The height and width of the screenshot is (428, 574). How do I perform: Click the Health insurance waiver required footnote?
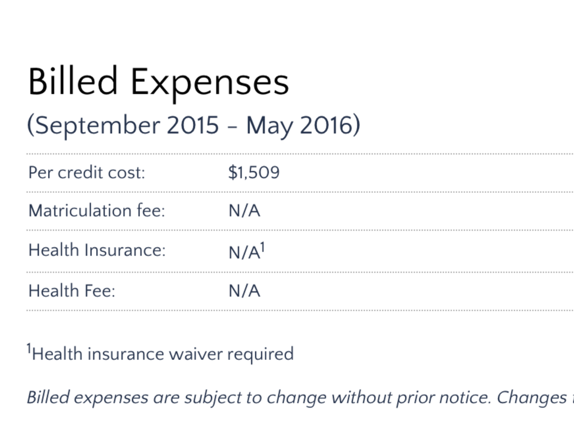tap(163, 354)
